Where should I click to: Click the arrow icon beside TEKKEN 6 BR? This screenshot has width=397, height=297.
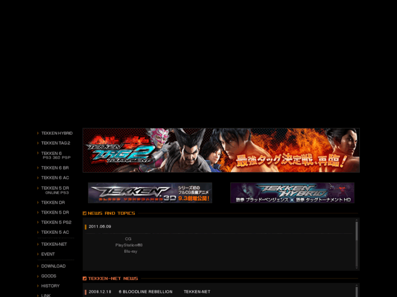[38, 168]
